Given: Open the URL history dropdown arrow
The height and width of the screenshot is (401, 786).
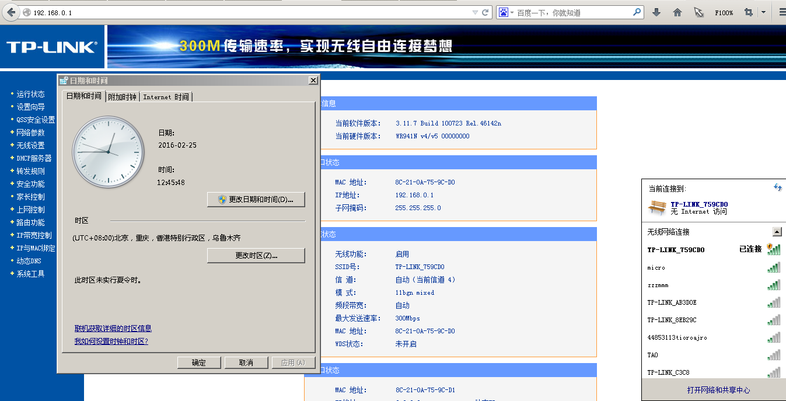Looking at the screenshot, I should pyautogui.click(x=475, y=12).
